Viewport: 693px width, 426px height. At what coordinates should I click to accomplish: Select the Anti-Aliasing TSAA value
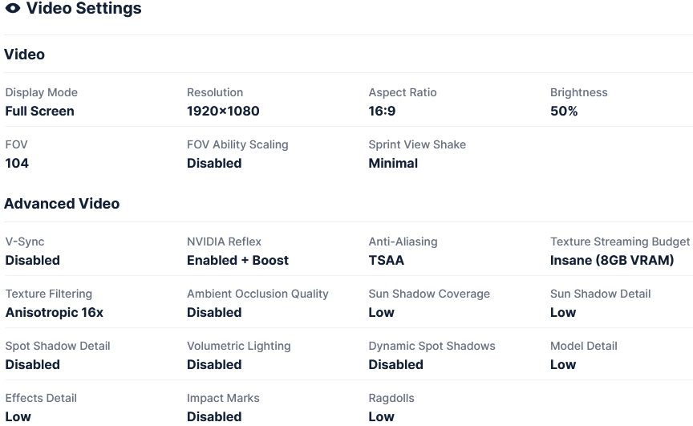pyautogui.click(x=386, y=260)
